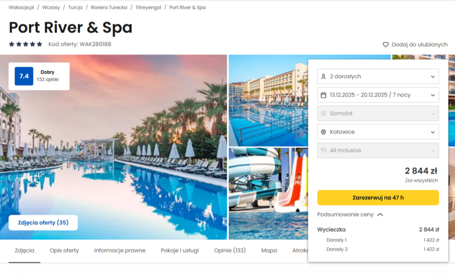Click the heart icon for favorites

pos(386,45)
